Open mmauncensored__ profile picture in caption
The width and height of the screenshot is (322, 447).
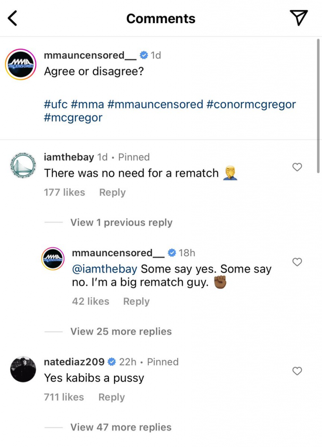tap(21, 64)
